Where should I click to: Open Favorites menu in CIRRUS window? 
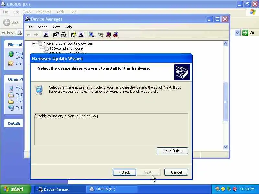(x=44, y=12)
